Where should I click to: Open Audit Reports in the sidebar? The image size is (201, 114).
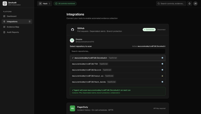point(17,32)
